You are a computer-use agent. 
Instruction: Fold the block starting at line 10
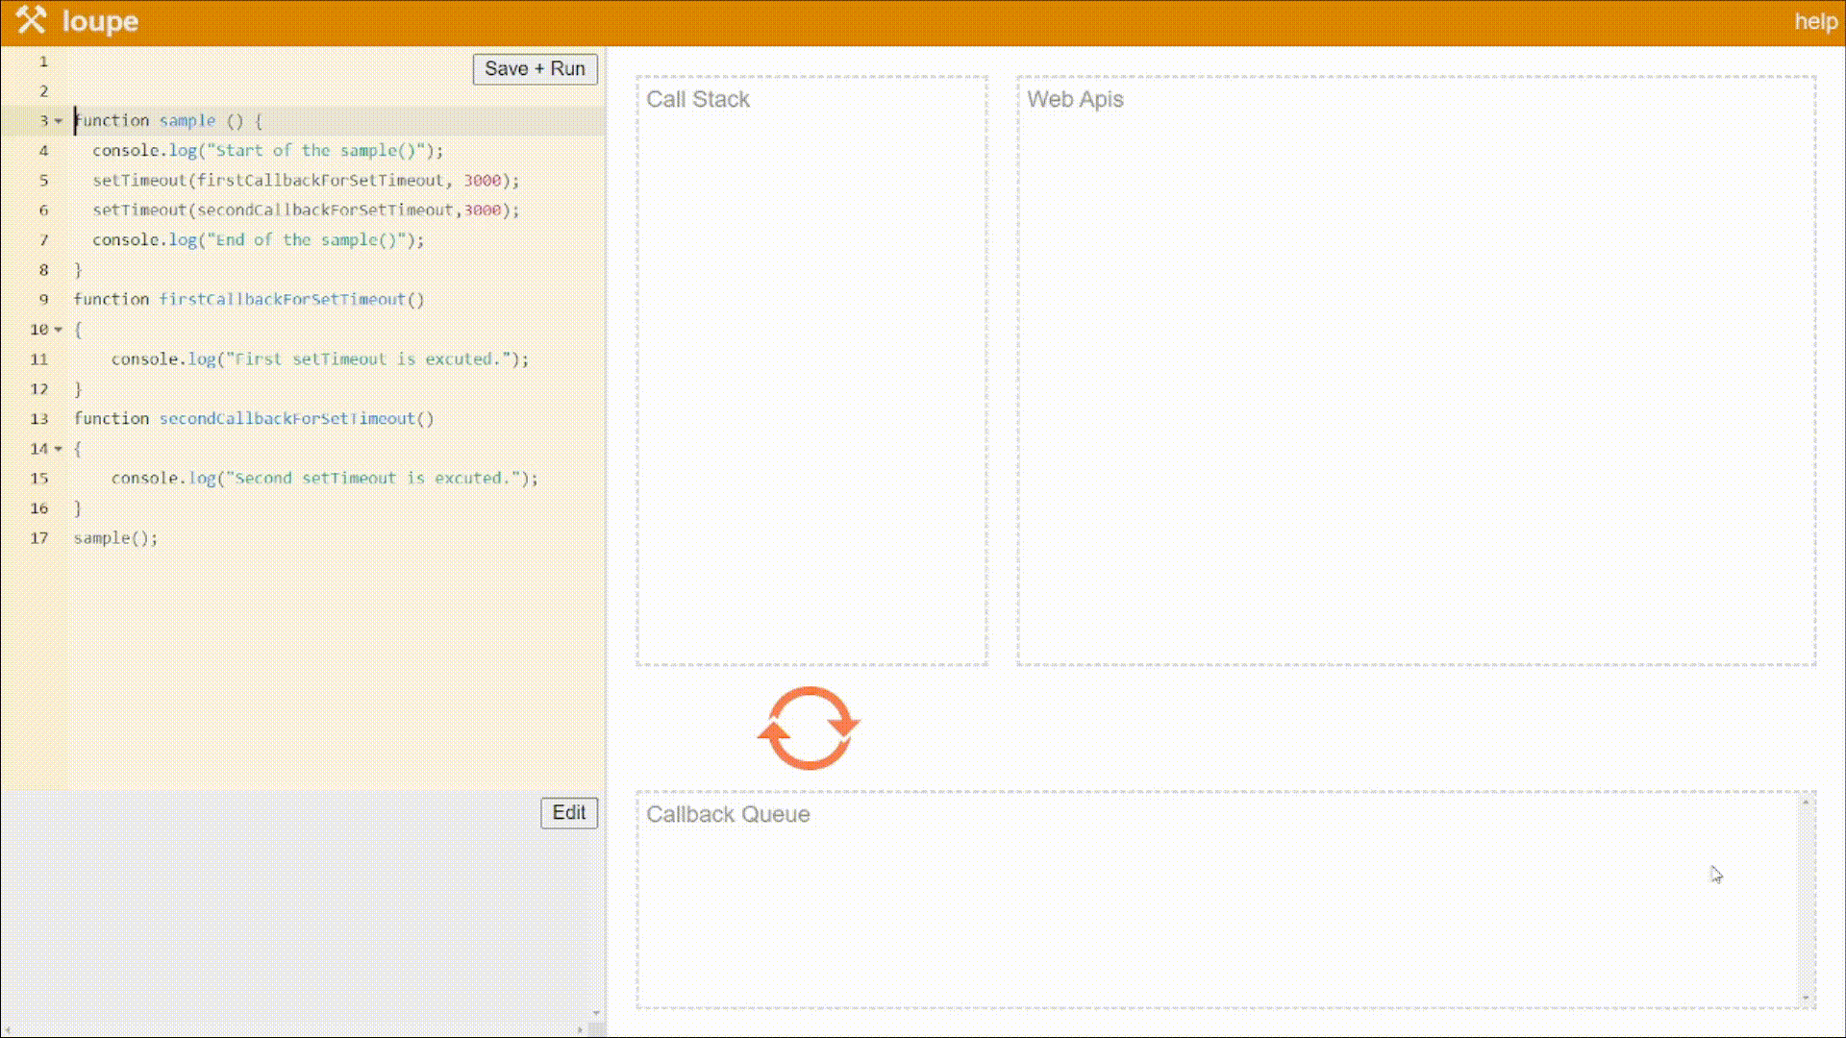pyautogui.click(x=59, y=330)
